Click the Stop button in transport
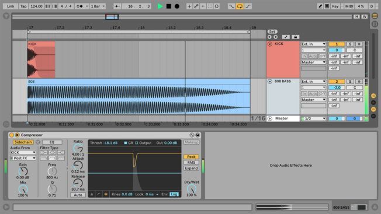 point(169,6)
